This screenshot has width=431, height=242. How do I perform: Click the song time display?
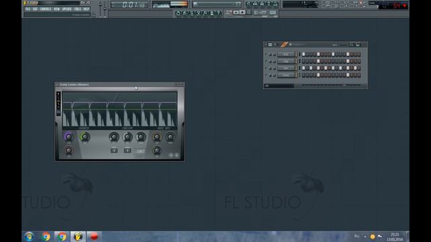(129, 5)
